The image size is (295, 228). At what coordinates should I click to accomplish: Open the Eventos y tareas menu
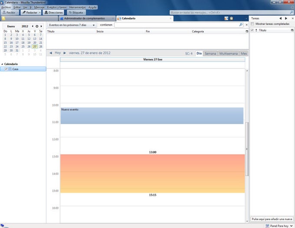tap(57, 7)
